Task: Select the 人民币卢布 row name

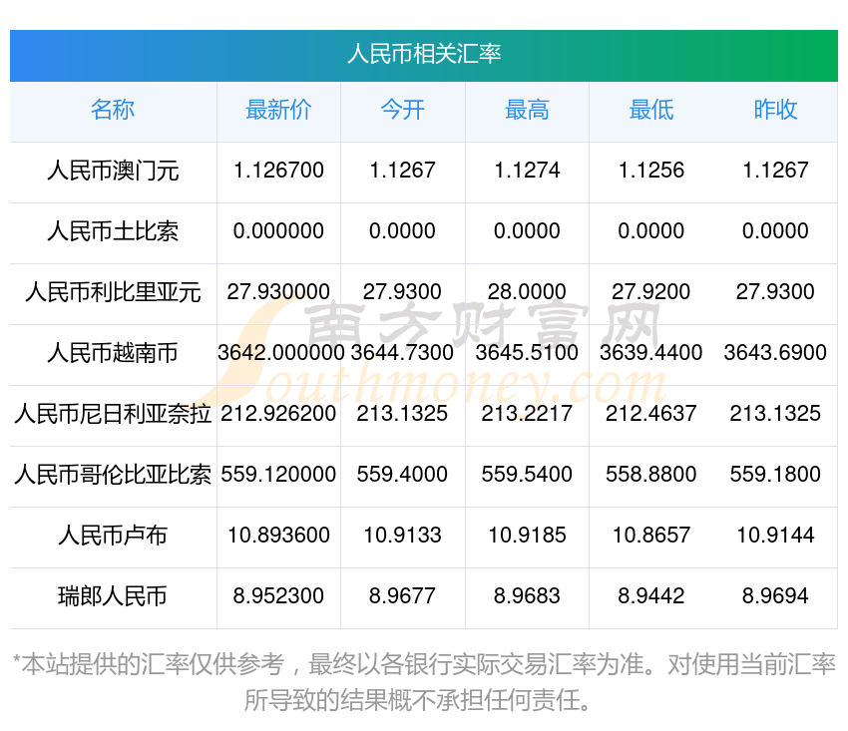Action: pos(113,536)
